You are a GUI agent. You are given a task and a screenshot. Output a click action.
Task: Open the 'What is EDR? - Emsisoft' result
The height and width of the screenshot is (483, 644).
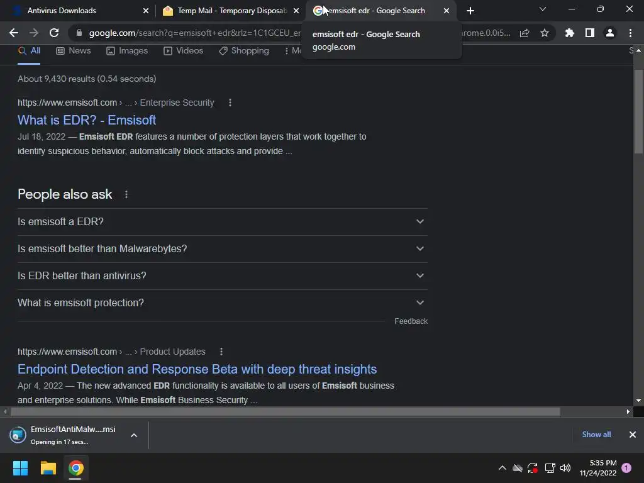point(87,120)
